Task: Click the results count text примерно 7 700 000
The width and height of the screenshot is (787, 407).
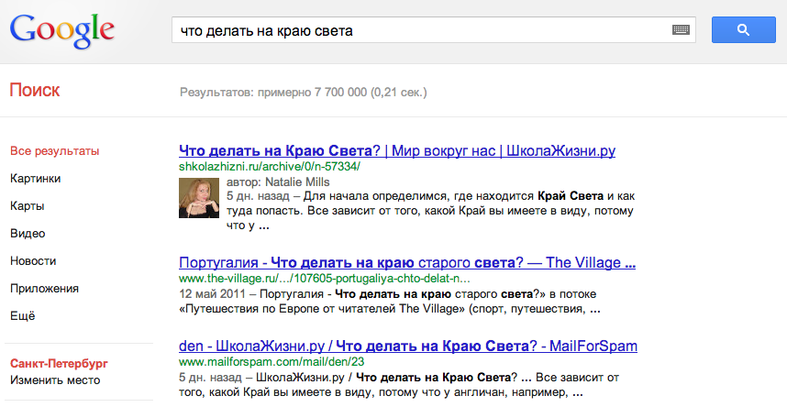Action: pos(304,93)
